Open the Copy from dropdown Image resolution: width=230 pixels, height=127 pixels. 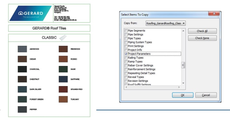click(x=165, y=23)
